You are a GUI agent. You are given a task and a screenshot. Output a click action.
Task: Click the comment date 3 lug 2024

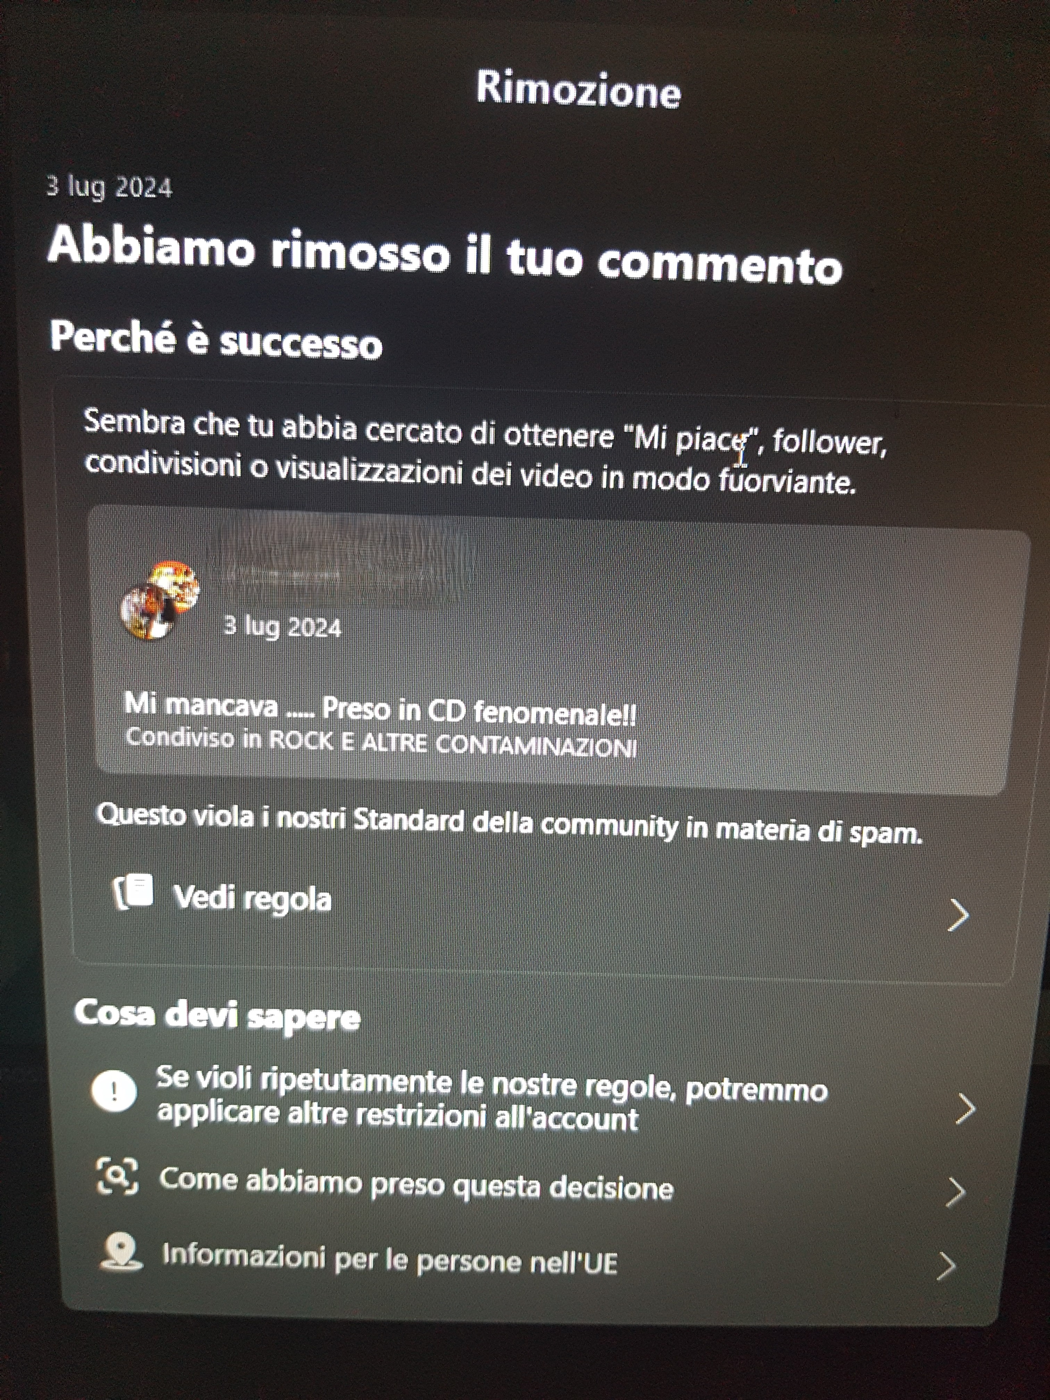pyautogui.click(x=282, y=627)
